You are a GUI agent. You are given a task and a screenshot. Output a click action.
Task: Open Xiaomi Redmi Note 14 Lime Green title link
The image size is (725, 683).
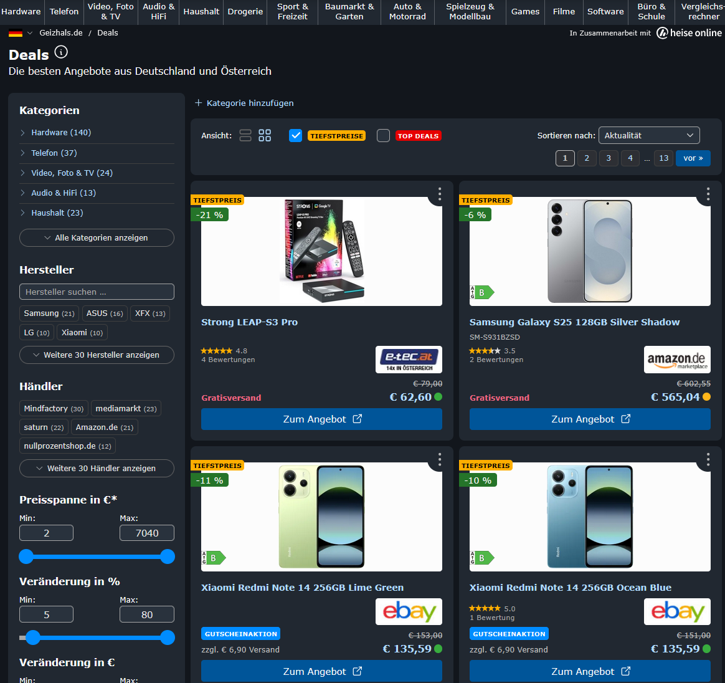pyautogui.click(x=302, y=588)
